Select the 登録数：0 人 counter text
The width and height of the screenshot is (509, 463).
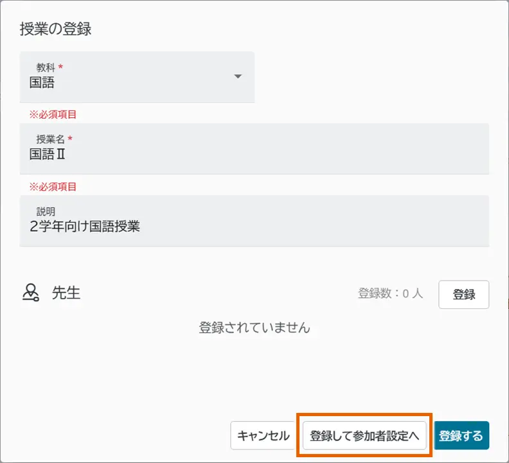click(x=390, y=293)
